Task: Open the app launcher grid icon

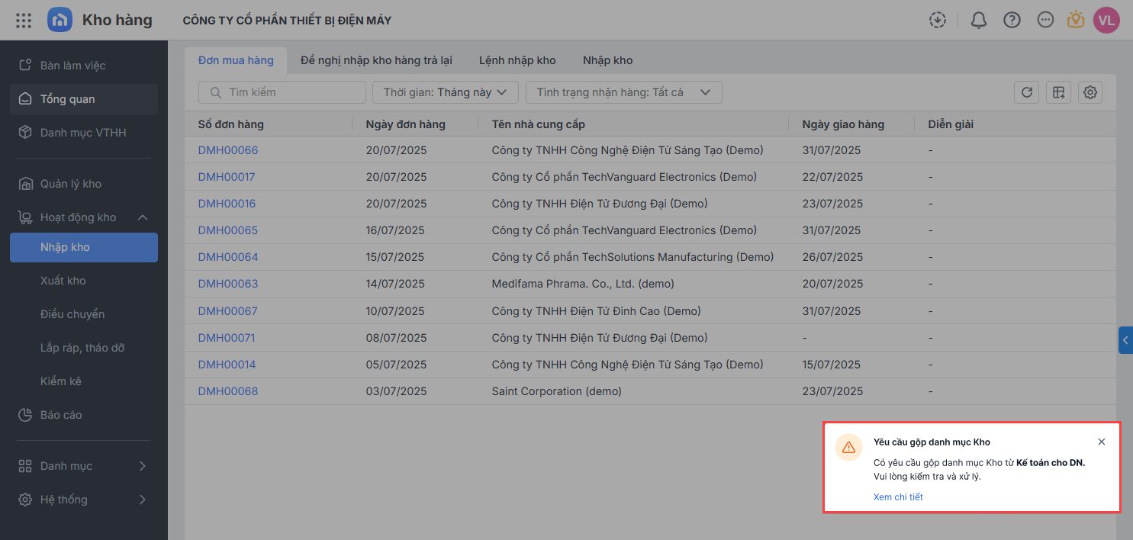Action: 24,21
